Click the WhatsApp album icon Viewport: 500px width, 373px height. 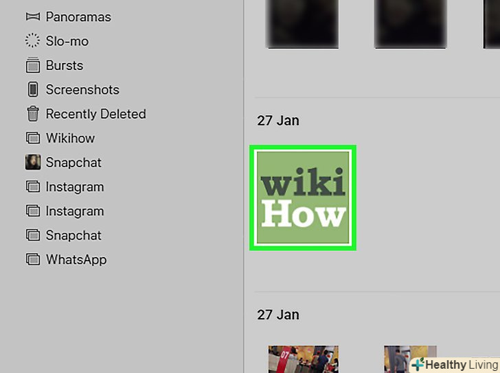point(33,259)
